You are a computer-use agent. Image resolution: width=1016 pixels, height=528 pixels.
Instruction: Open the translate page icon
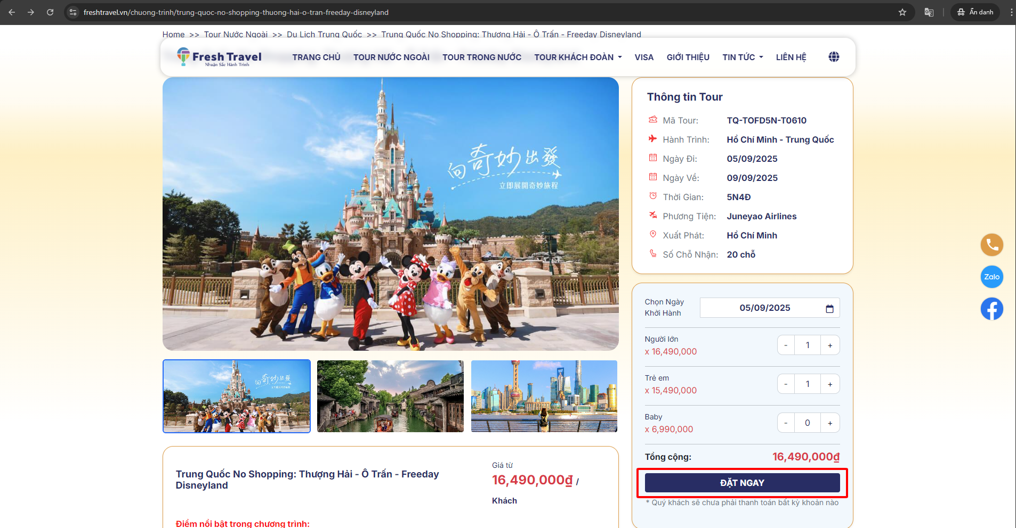pos(929,12)
